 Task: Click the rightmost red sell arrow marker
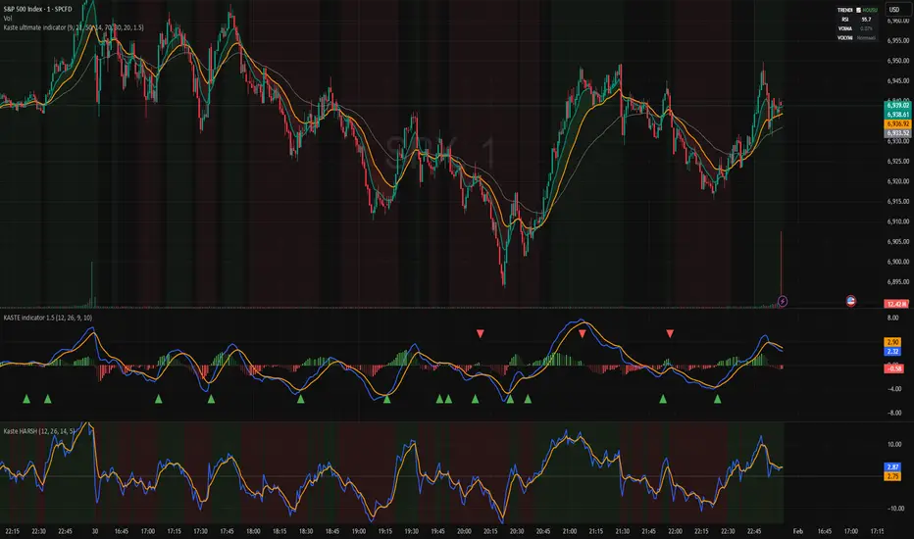670,334
